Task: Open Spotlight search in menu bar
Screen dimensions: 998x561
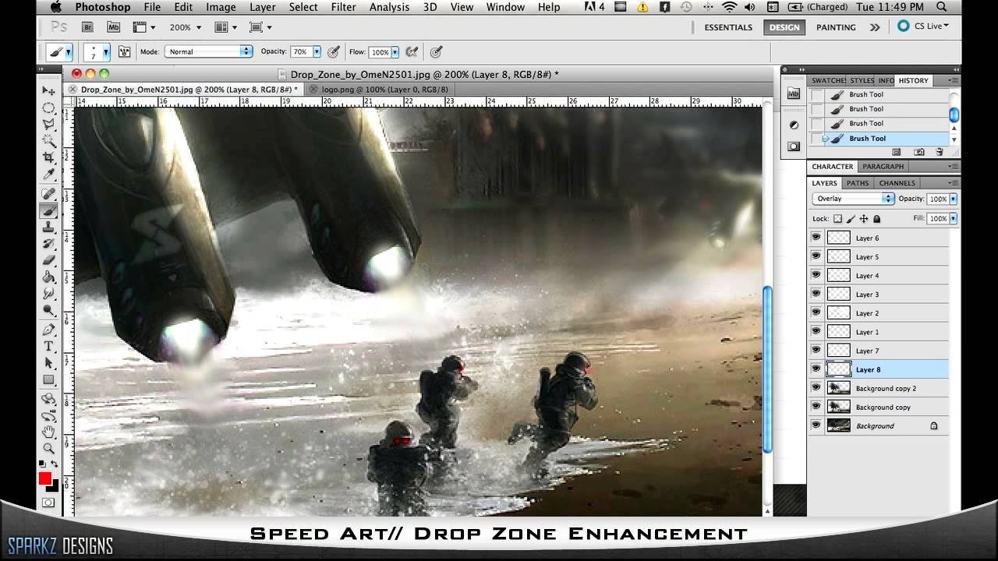Action: [941, 7]
